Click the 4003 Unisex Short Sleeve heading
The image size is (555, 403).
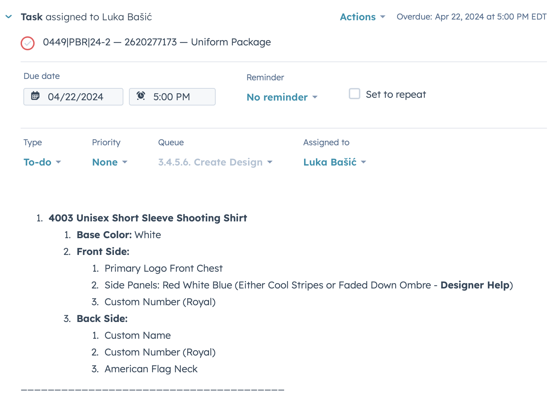click(147, 218)
